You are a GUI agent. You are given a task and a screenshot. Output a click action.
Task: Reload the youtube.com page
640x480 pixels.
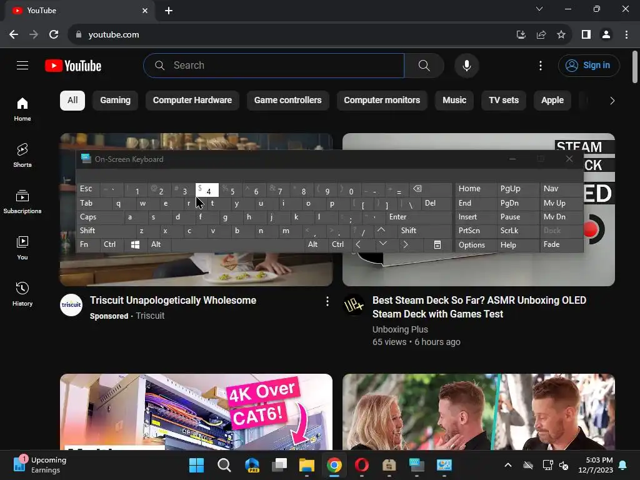coord(54,35)
